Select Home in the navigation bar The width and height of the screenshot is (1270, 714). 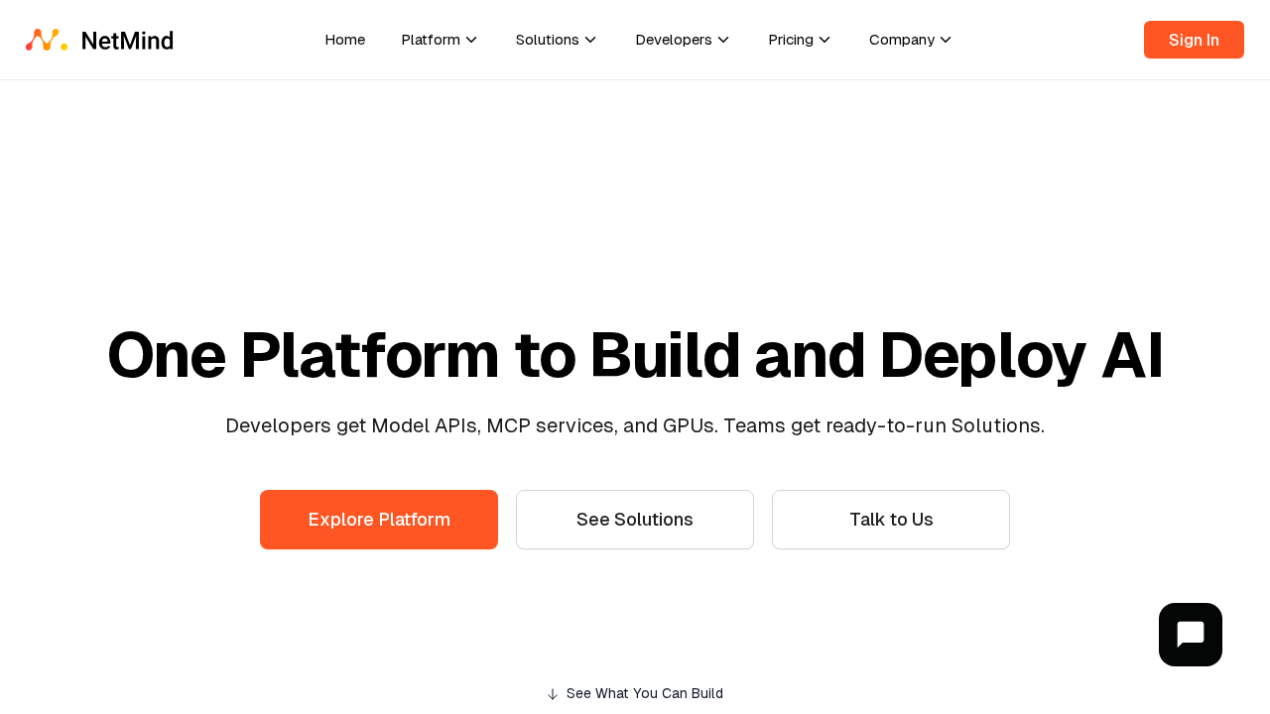(344, 38)
